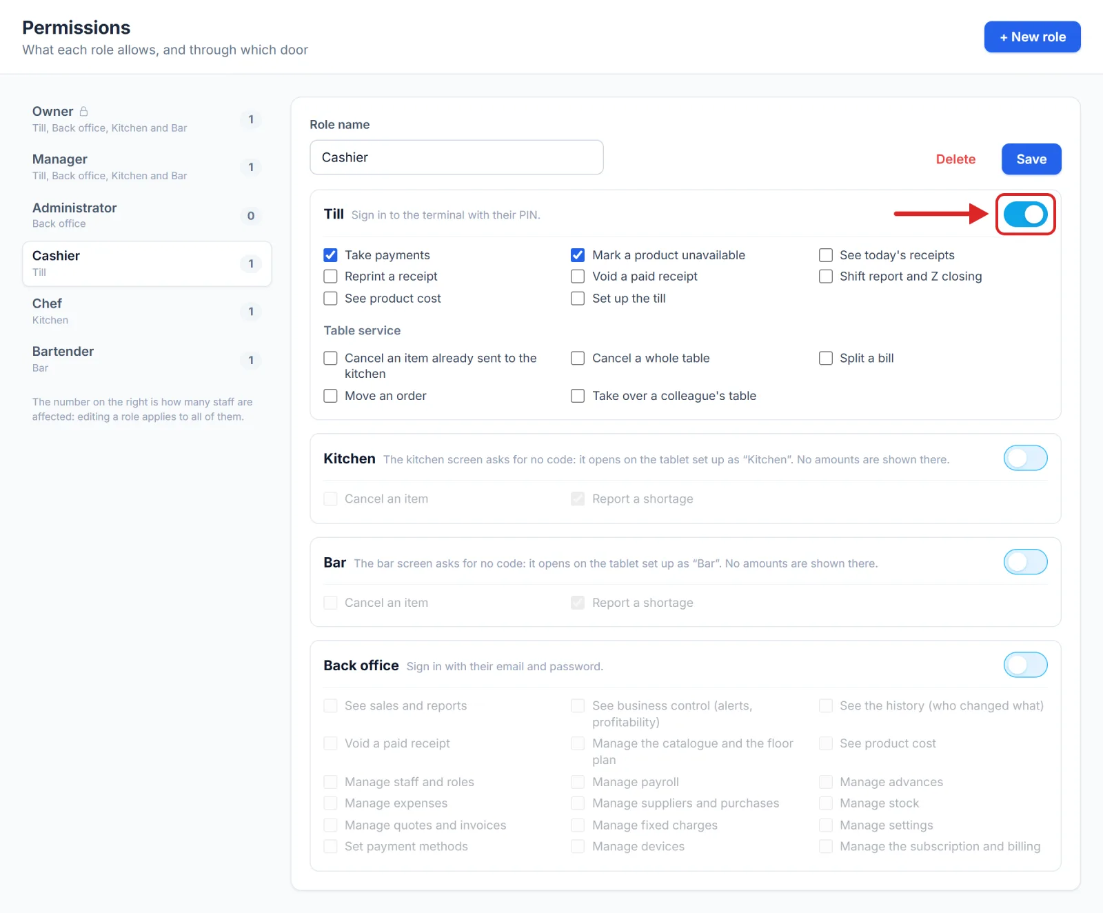Click the Role name input field
This screenshot has height=913, width=1103.
tap(456, 157)
